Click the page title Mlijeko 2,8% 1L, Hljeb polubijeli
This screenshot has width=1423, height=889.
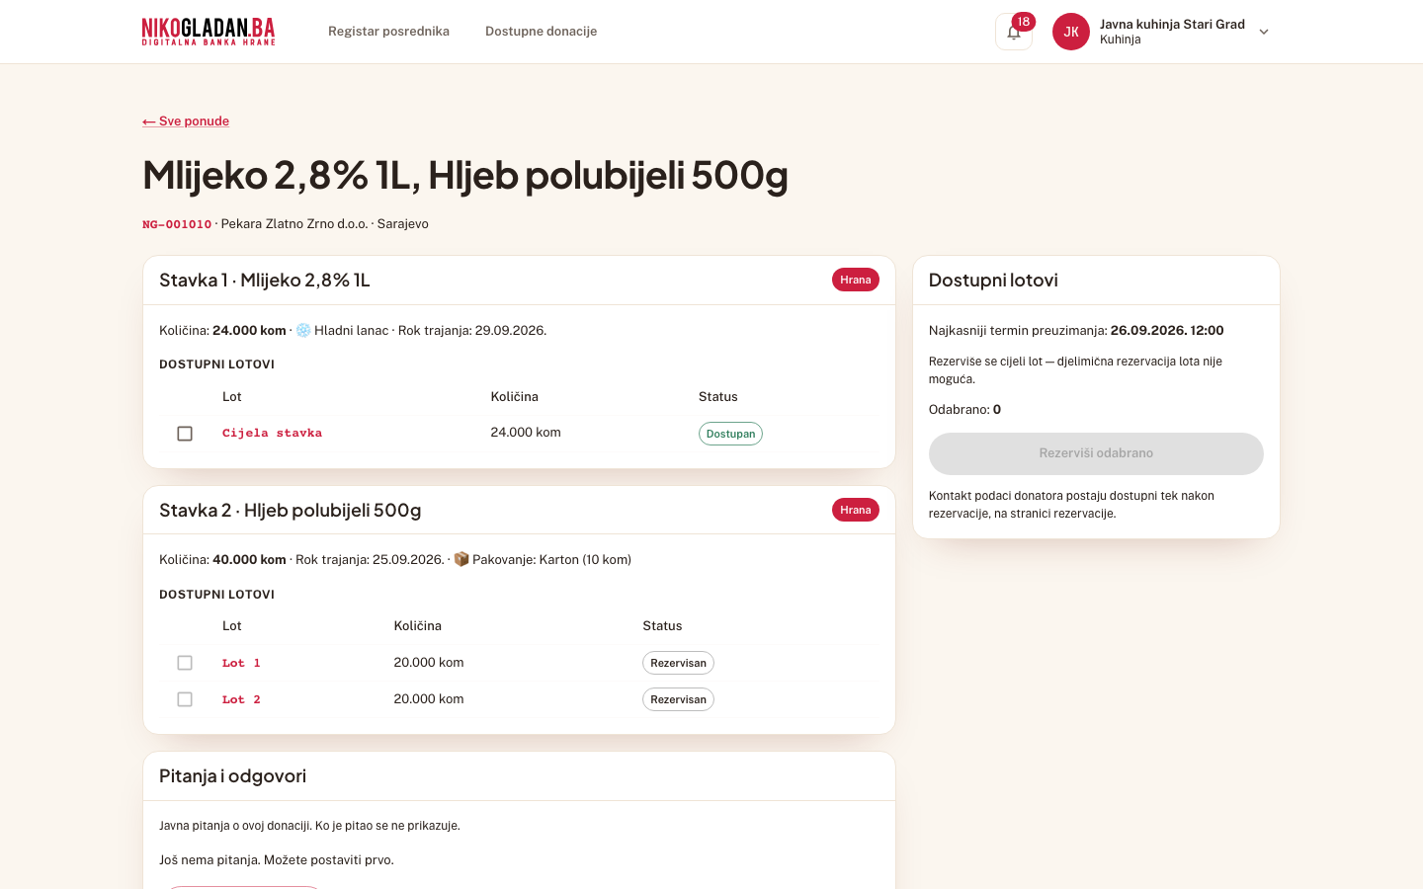click(465, 175)
